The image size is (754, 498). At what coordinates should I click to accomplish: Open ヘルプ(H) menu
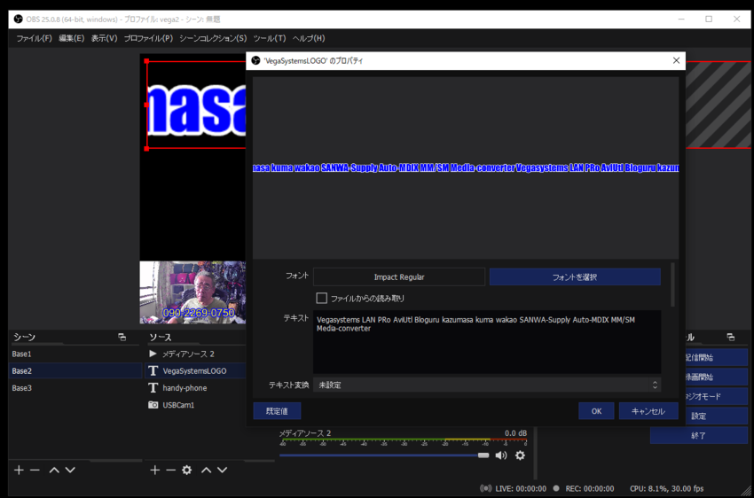pos(309,38)
